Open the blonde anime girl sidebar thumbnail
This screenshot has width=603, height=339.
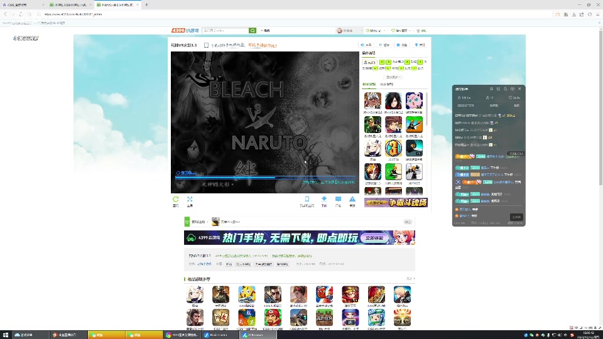coord(372,148)
